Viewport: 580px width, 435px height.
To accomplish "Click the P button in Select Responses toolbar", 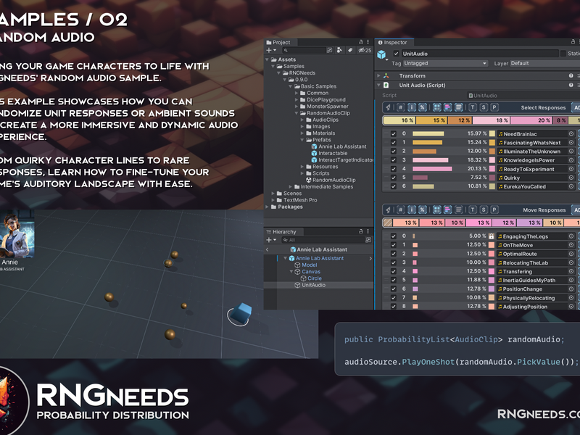I will [x=494, y=107].
